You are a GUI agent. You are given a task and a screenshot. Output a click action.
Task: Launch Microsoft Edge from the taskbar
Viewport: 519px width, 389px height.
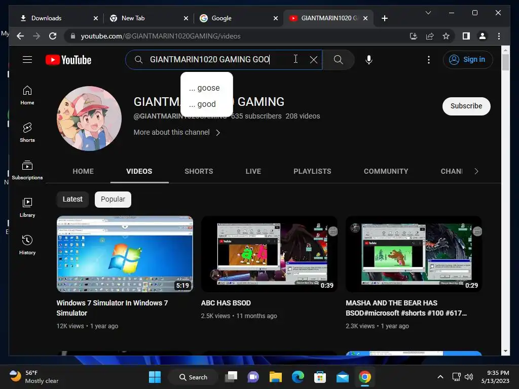click(x=298, y=377)
